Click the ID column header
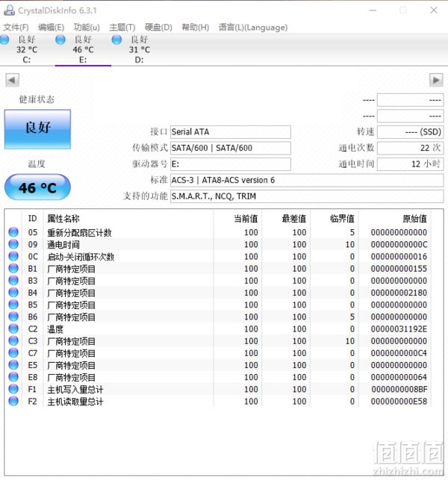This screenshot has height=480, width=448. (32, 219)
